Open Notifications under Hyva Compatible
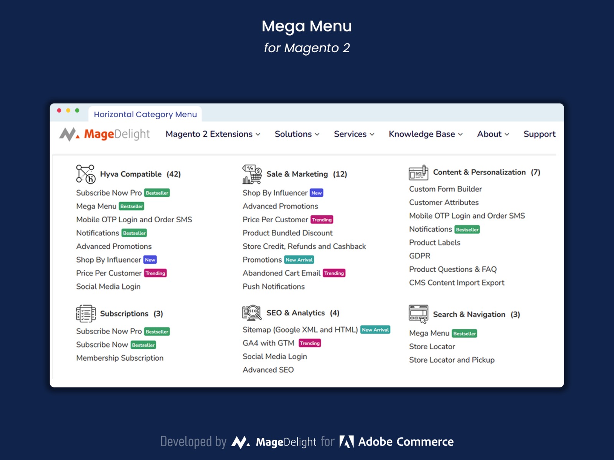This screenshot has width=614, height=460. [x=97, y=233]
